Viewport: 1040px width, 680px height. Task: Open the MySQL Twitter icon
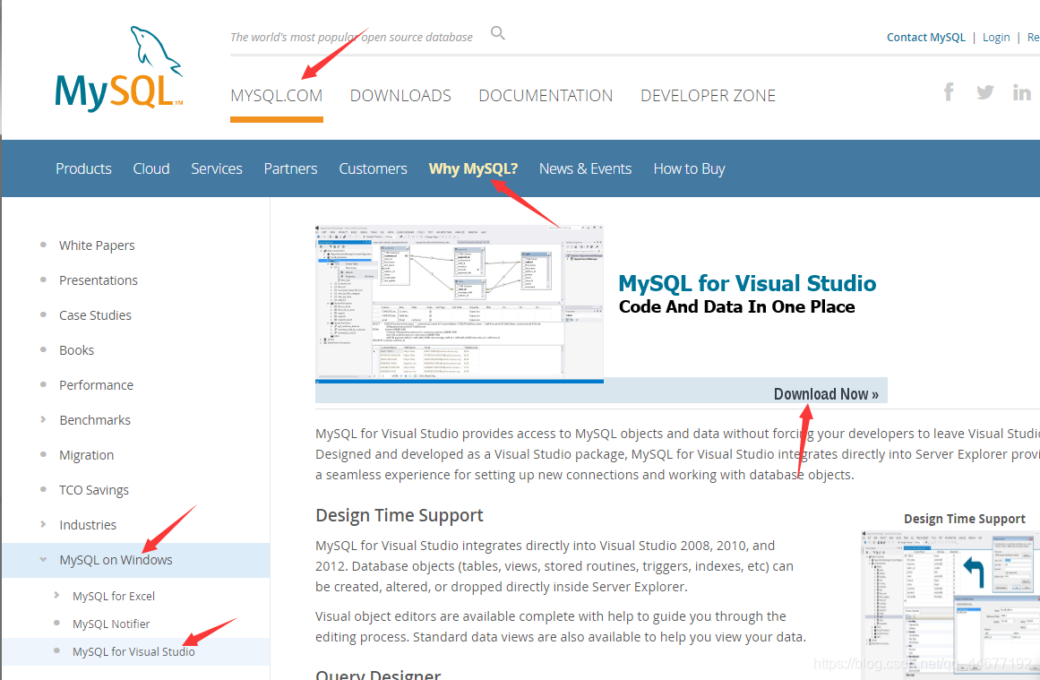tap(985, 92)
